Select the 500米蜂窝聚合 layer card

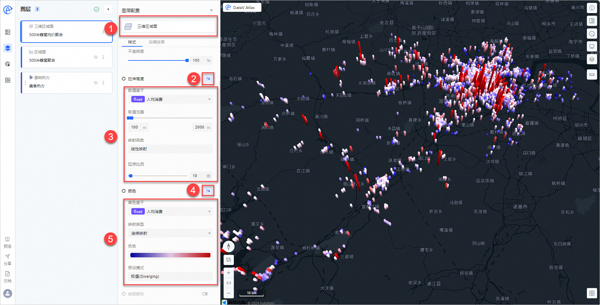point(66,57)
